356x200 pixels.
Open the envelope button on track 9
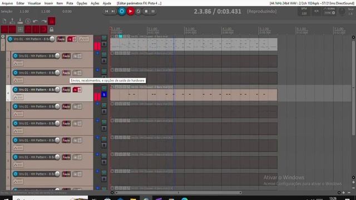coord(18,182)
